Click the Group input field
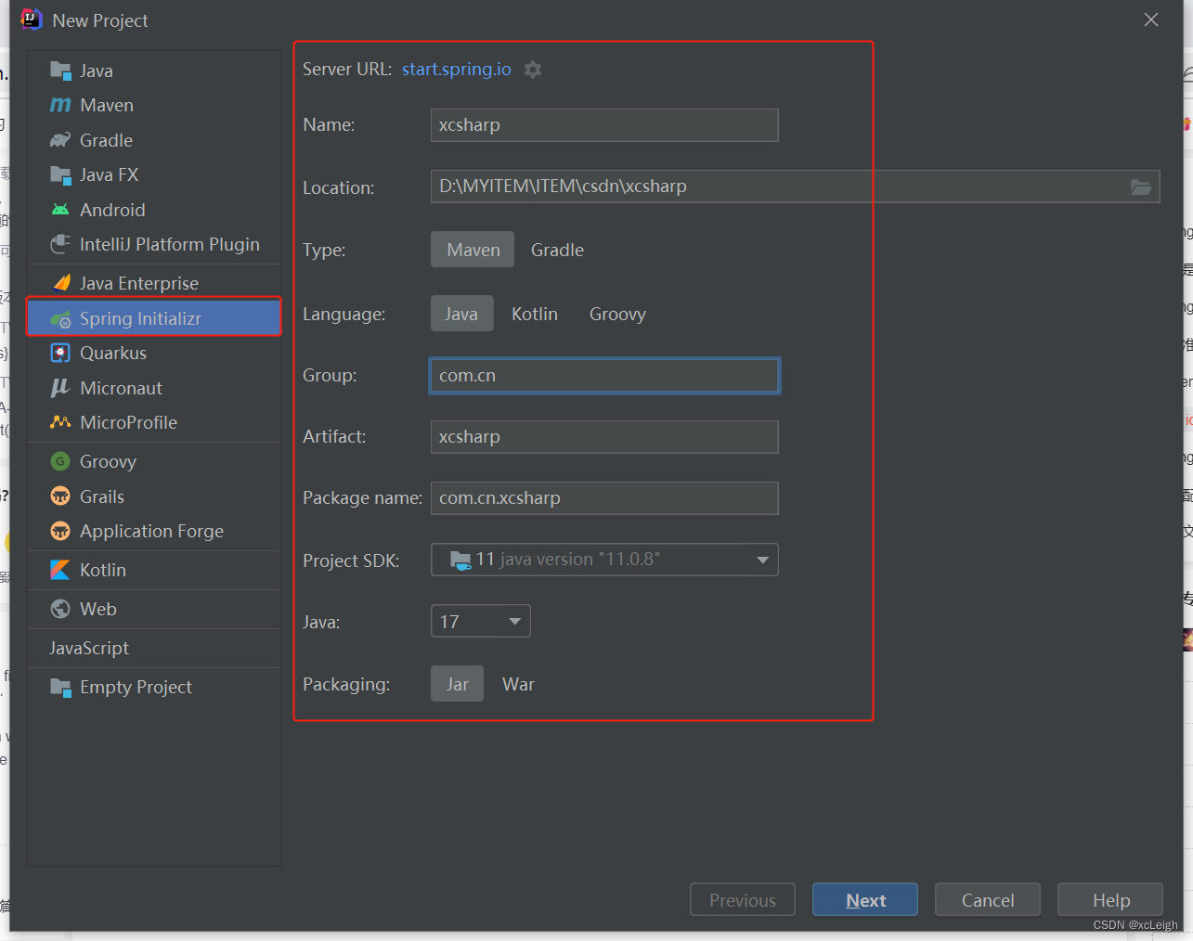 tap(604, 376)
